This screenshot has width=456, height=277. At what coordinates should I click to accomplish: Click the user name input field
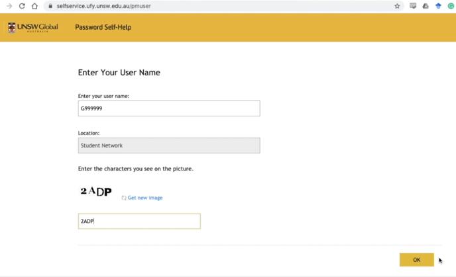tap(168, 108)
